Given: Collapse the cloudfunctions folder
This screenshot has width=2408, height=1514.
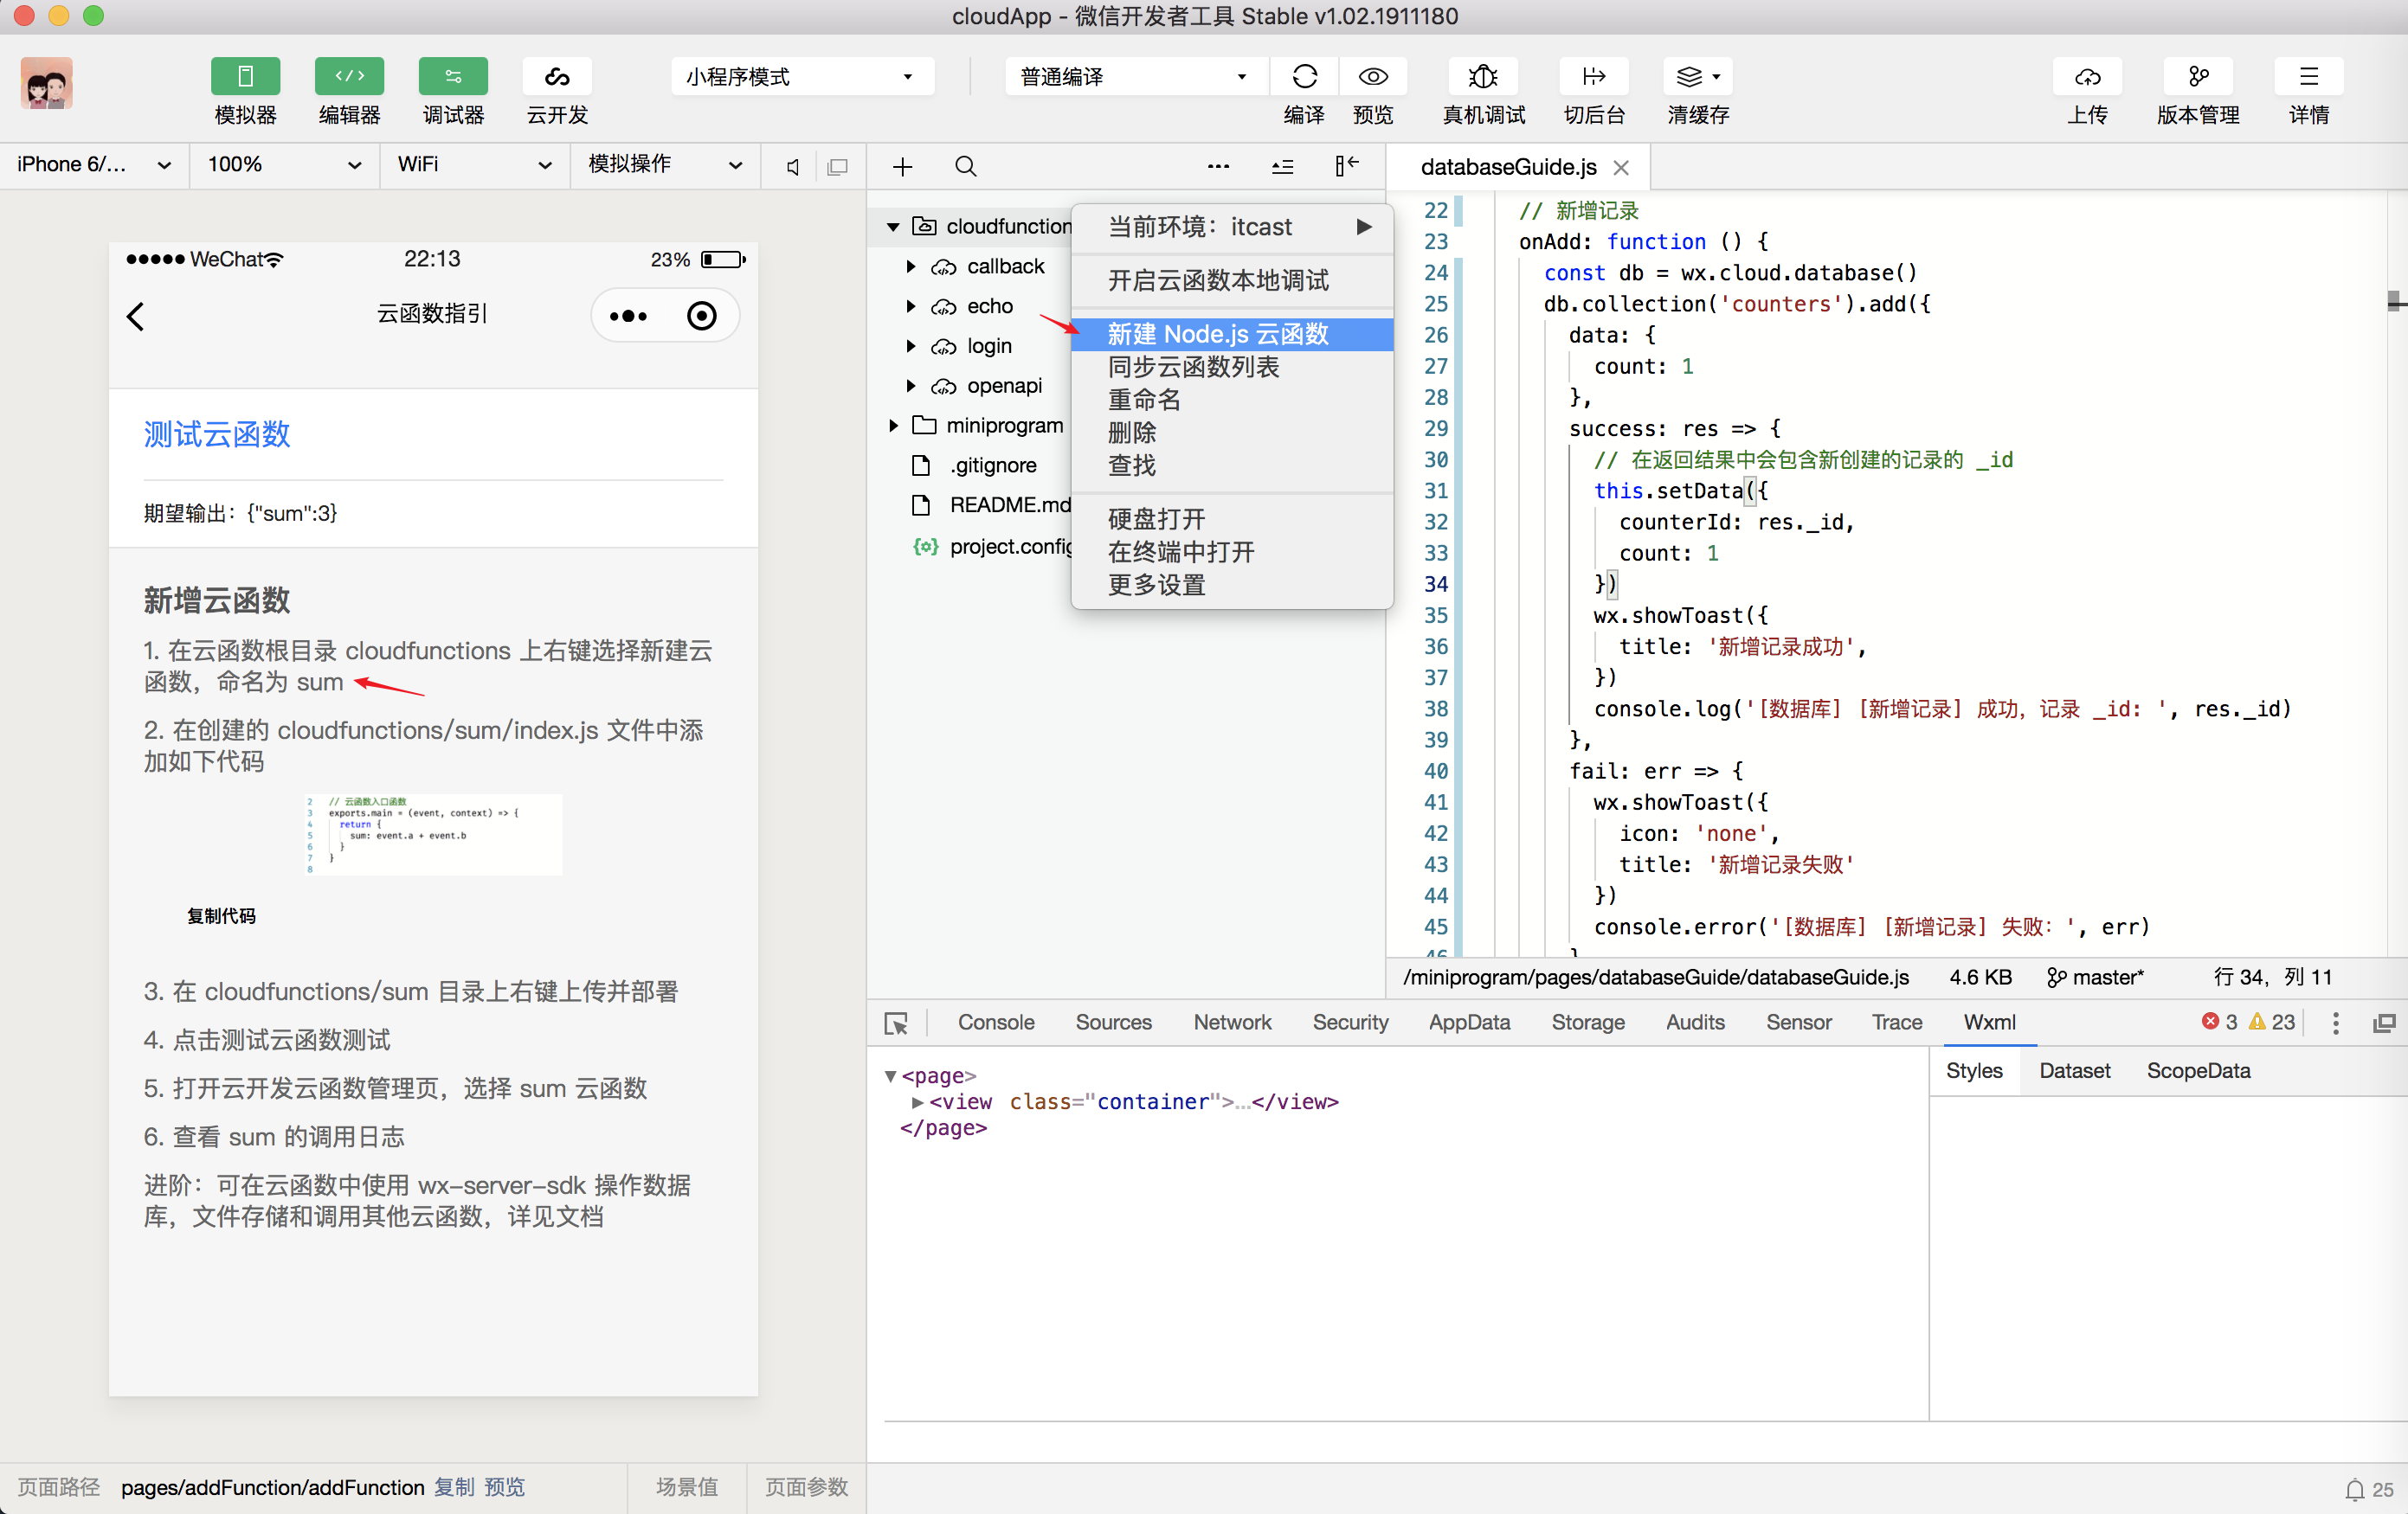Looking at the screenshot, I should point(893,227).
